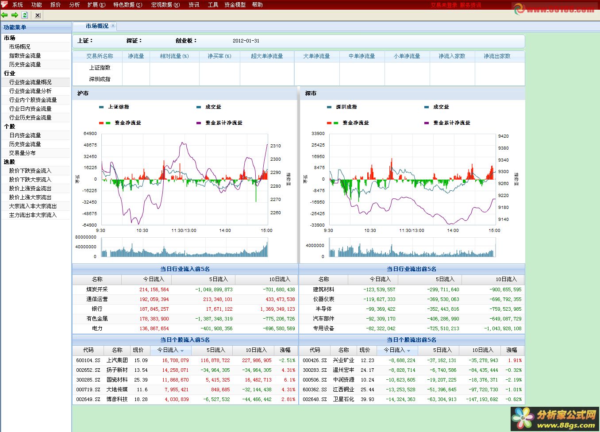Click the 选股 section header in sidebar
600x432 pixels.
[x=10, y=162]
